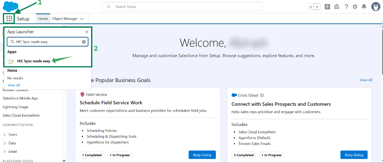Clear the App Launcher search text
Image resolution: width=383 pixels, height=163 pixels.
[84, 42]
